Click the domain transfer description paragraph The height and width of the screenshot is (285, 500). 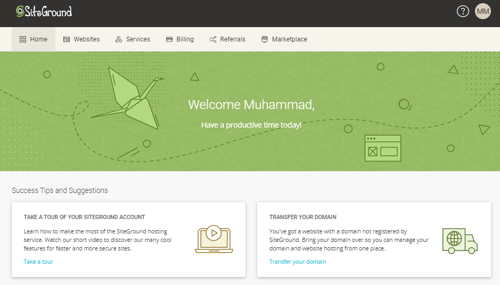[349, 240]
